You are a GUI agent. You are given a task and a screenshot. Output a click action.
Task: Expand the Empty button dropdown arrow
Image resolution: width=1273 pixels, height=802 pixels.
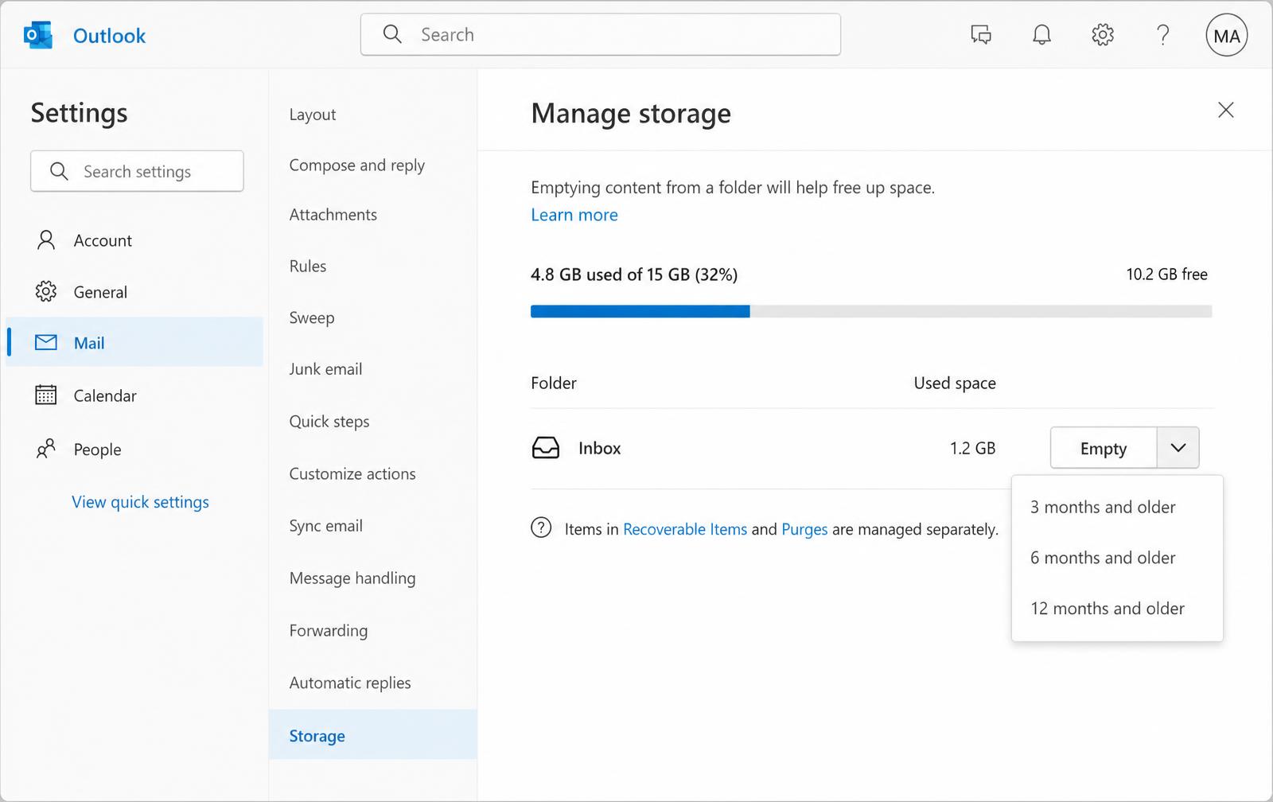[1178, 448]
